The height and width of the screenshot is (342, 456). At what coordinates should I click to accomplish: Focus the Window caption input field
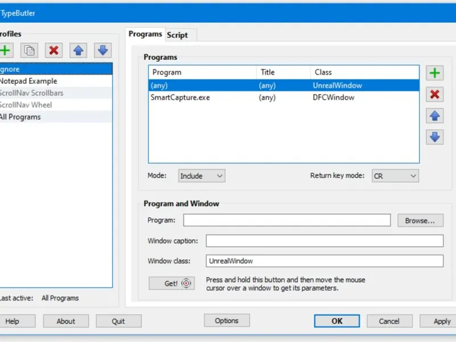click(x=324, y=241)
